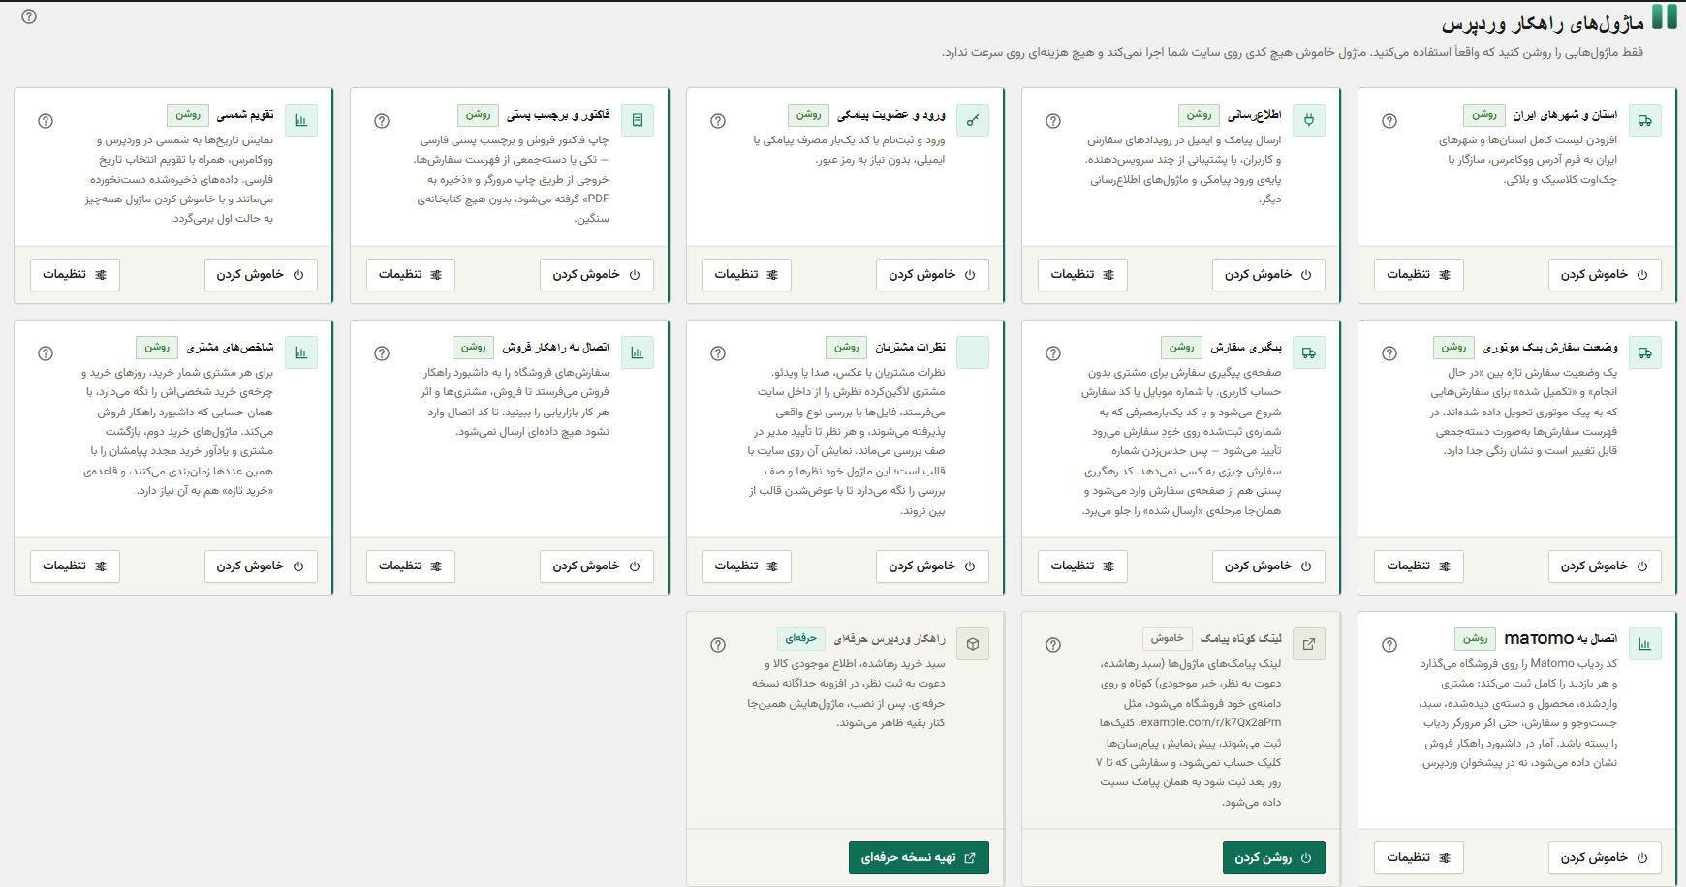1686x887 pixels.
Task: Turn on the لینک کوتاه پیامک module
Action: coord(1274,858)
